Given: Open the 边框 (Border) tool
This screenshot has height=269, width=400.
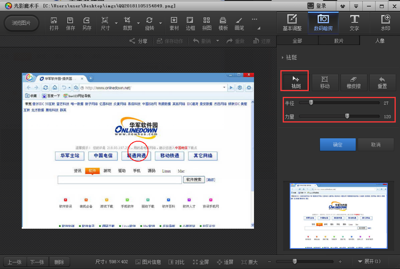Looking at the screenshot, I should (190, 23).
